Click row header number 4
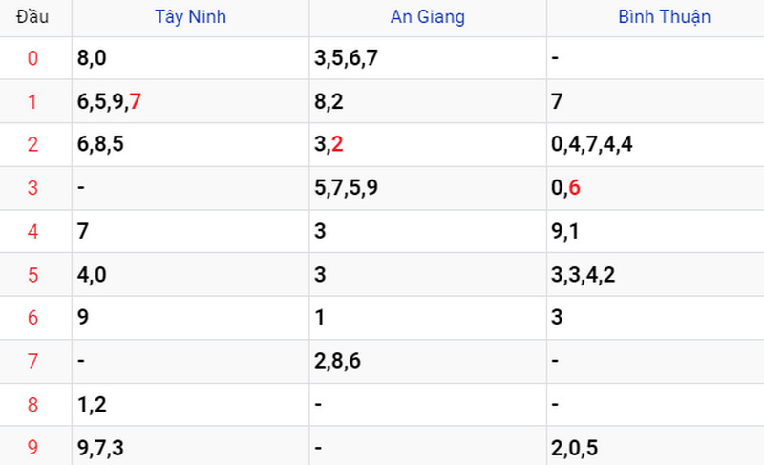This screenshot has width=764, height=465. (x=33, y=231)
